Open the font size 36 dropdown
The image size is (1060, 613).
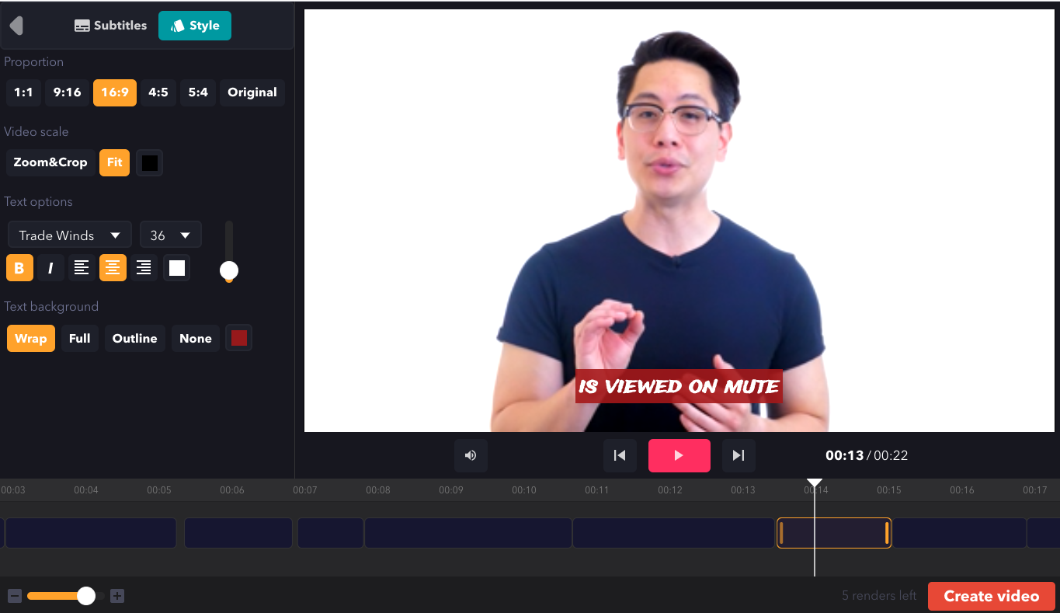171,235
